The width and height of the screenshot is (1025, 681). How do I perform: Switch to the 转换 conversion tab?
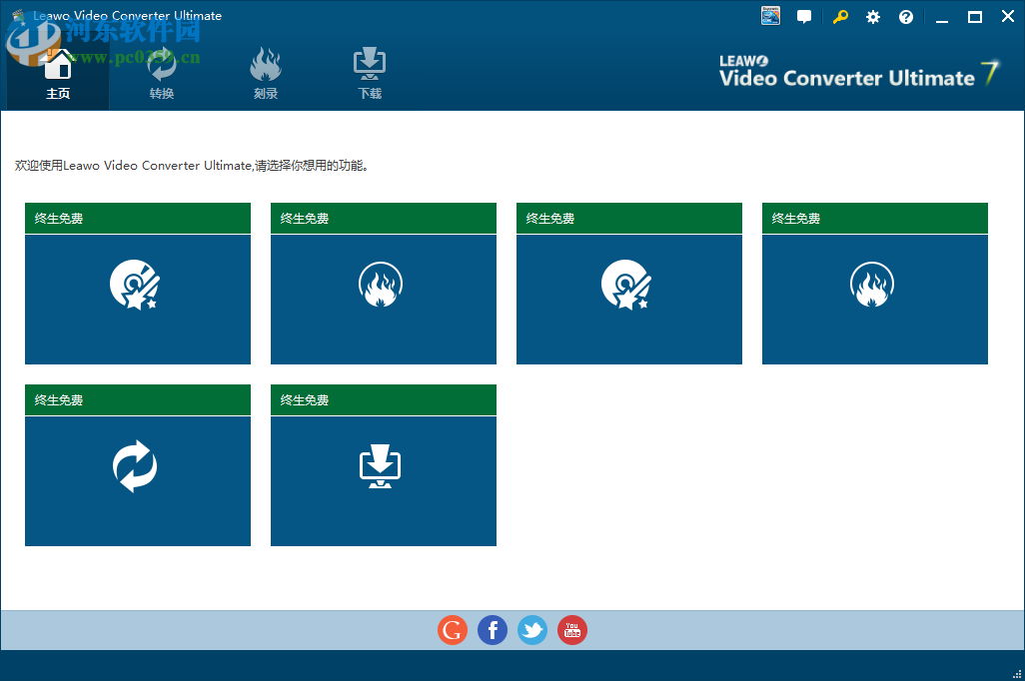click(x=161, y=73)
